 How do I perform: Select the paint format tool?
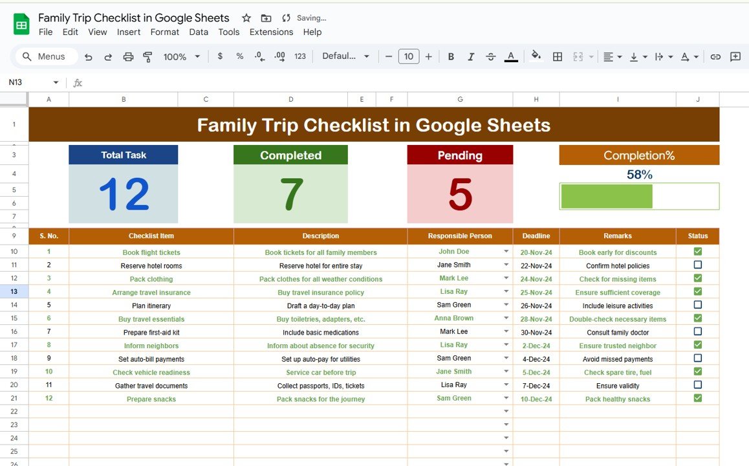tap(147, 56)
